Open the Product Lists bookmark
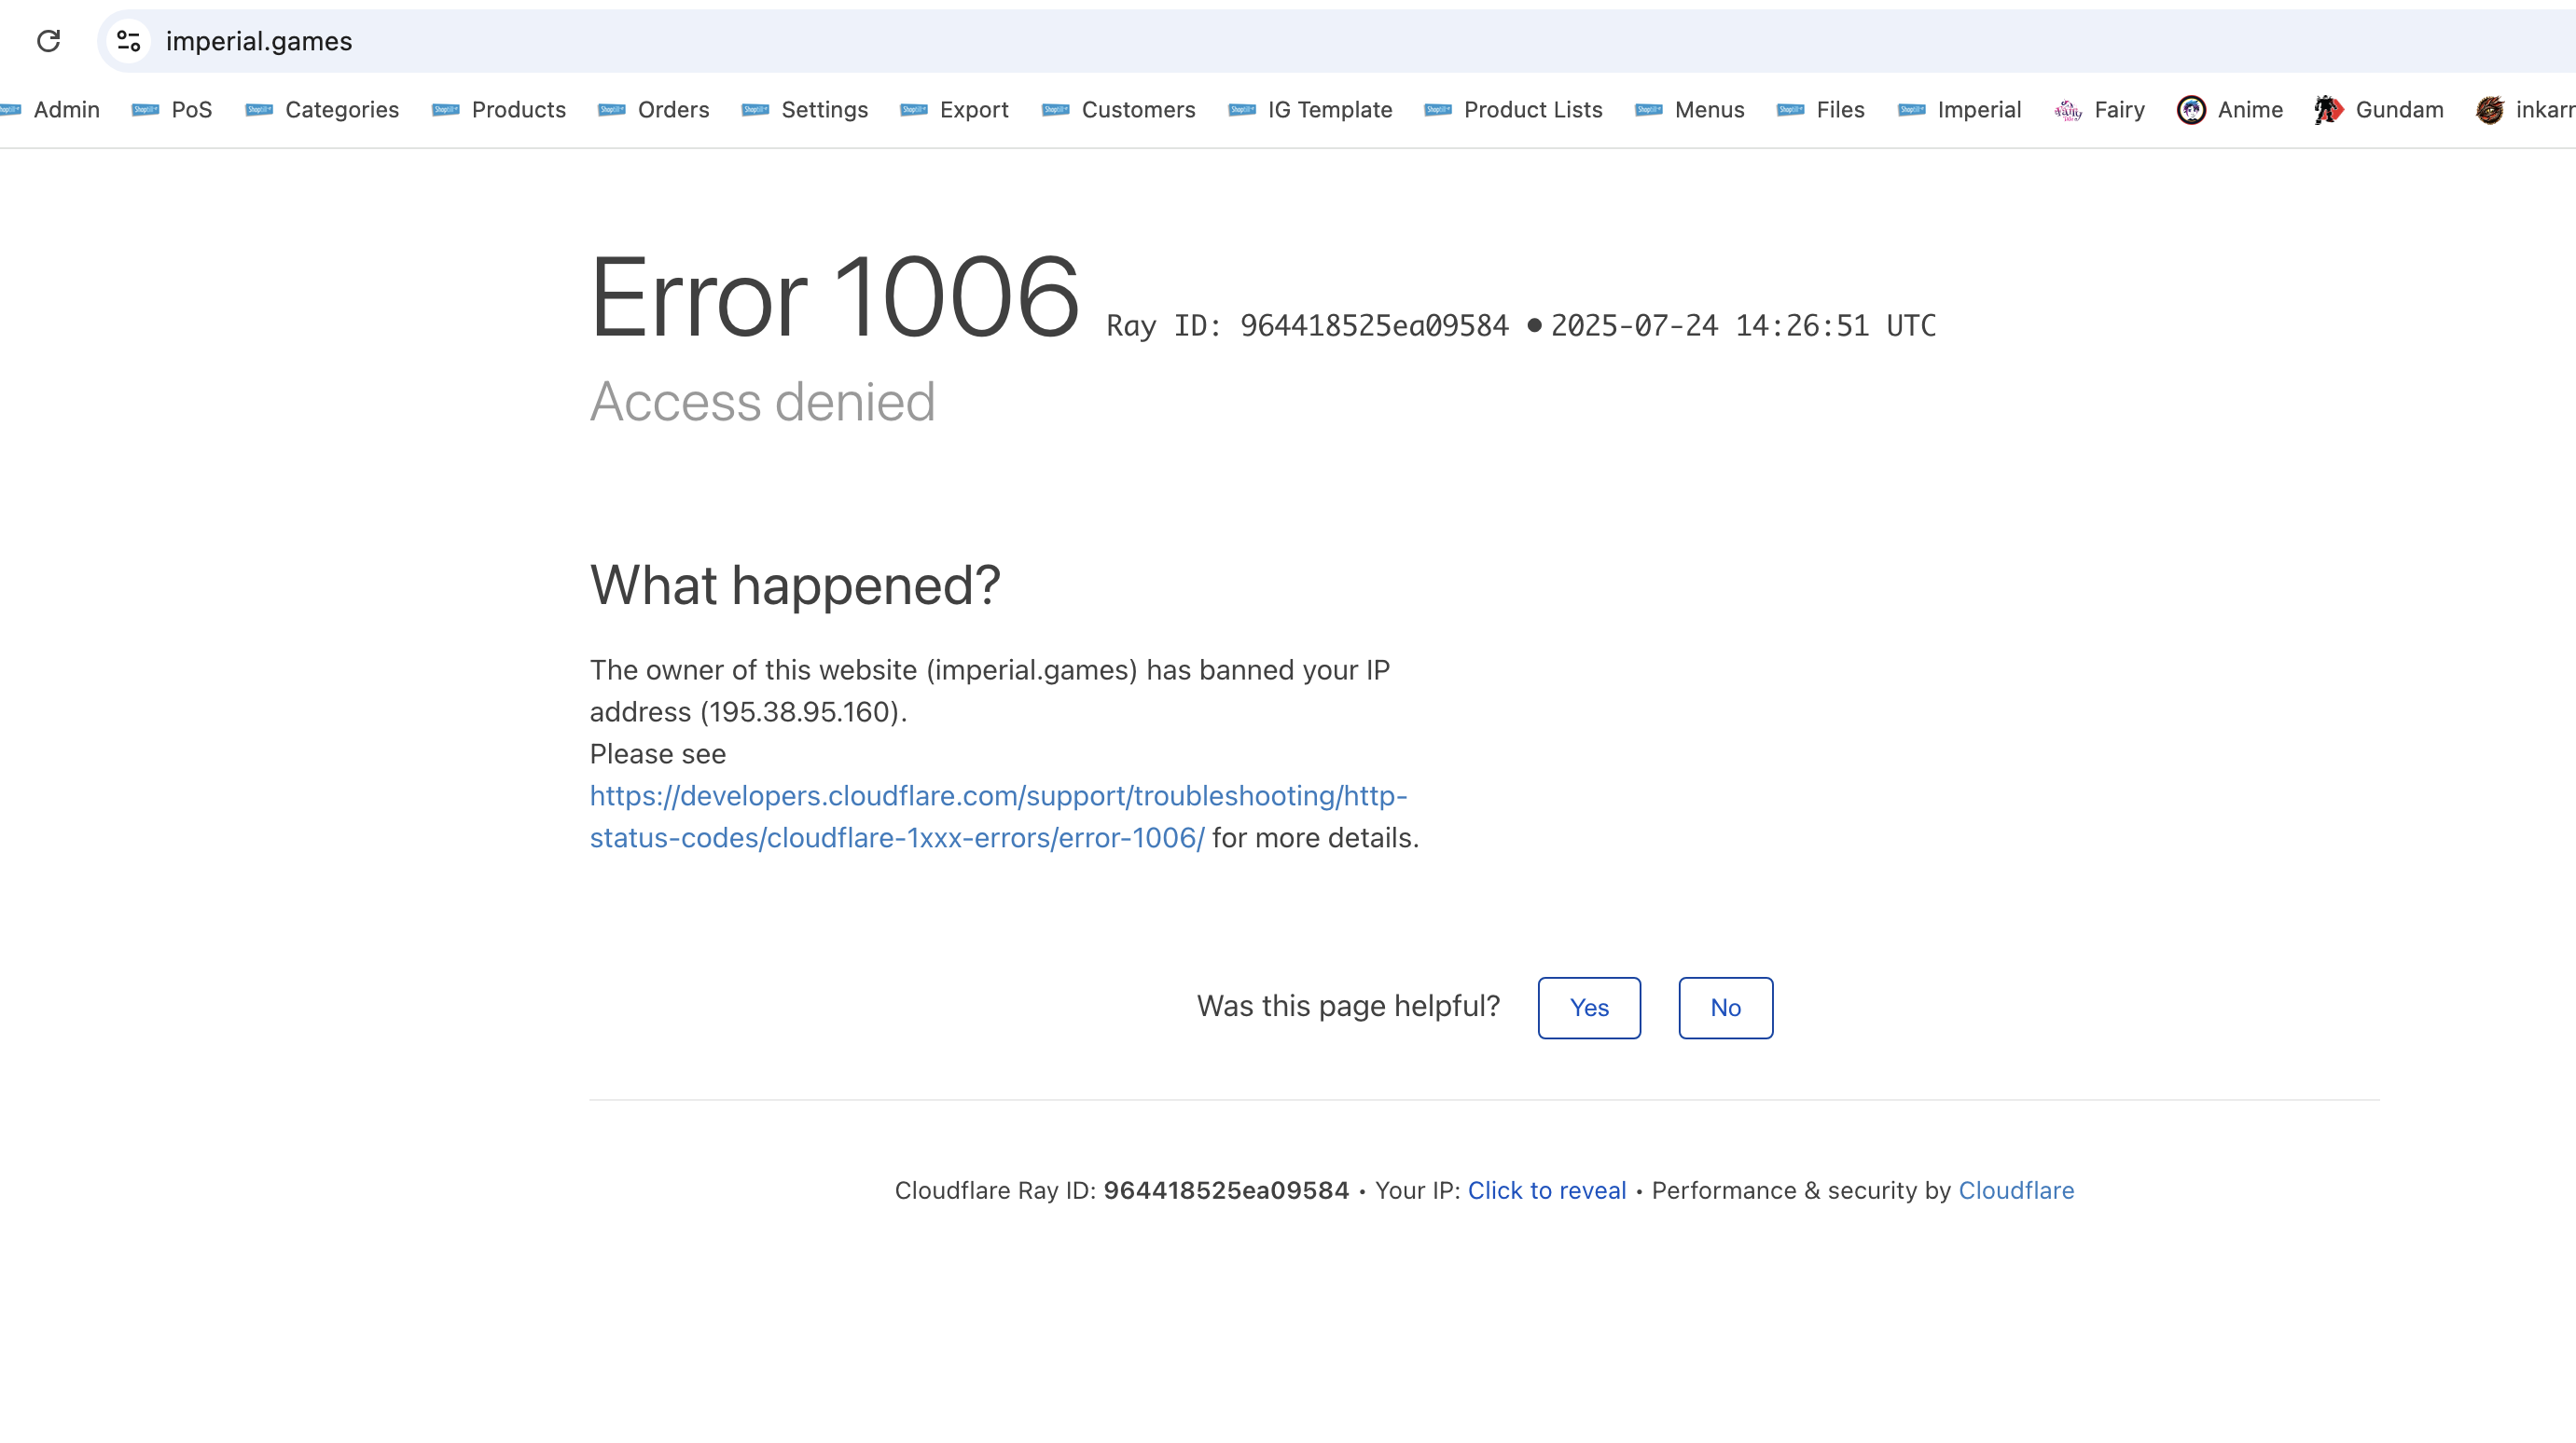This screenshot has height=1443, width=2576. pos(1514,110)
